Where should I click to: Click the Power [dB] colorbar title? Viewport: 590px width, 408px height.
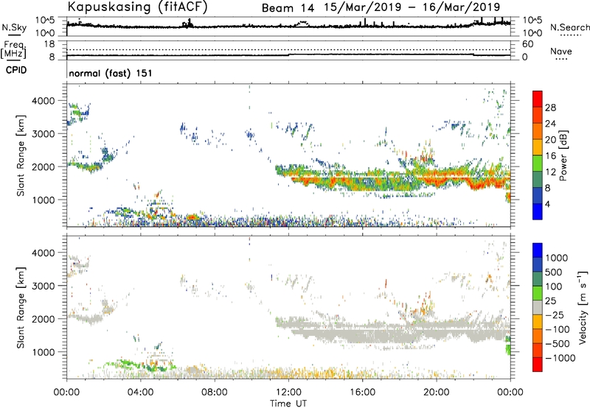(x=563, y=155)
